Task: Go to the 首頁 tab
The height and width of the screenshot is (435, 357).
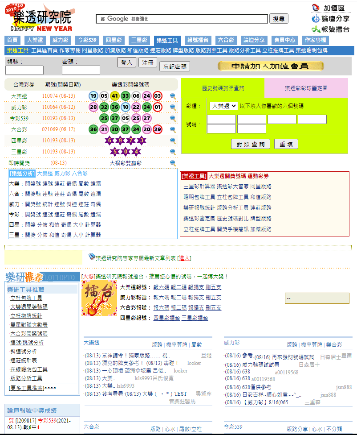Action: [12, 40]
